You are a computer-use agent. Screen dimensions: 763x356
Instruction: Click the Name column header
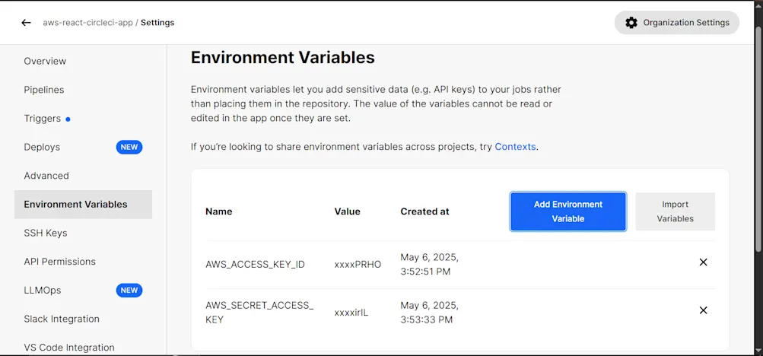(x=219, y=211)
